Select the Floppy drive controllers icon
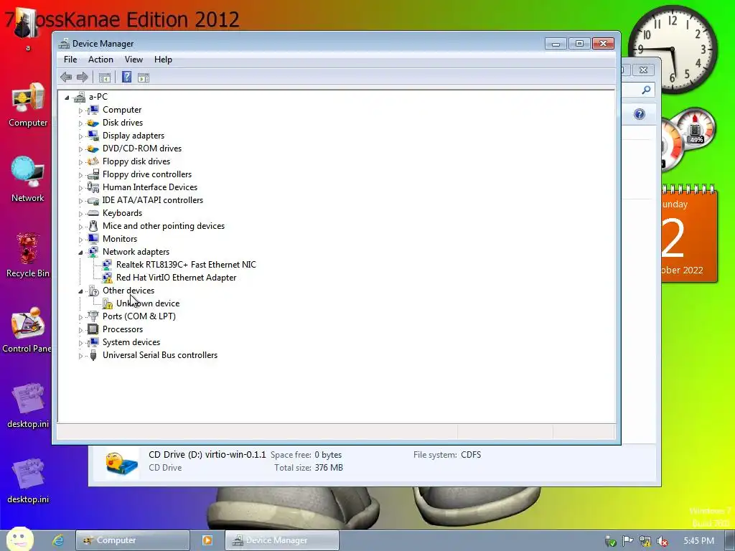735x551 pixels. pos(93,174)
